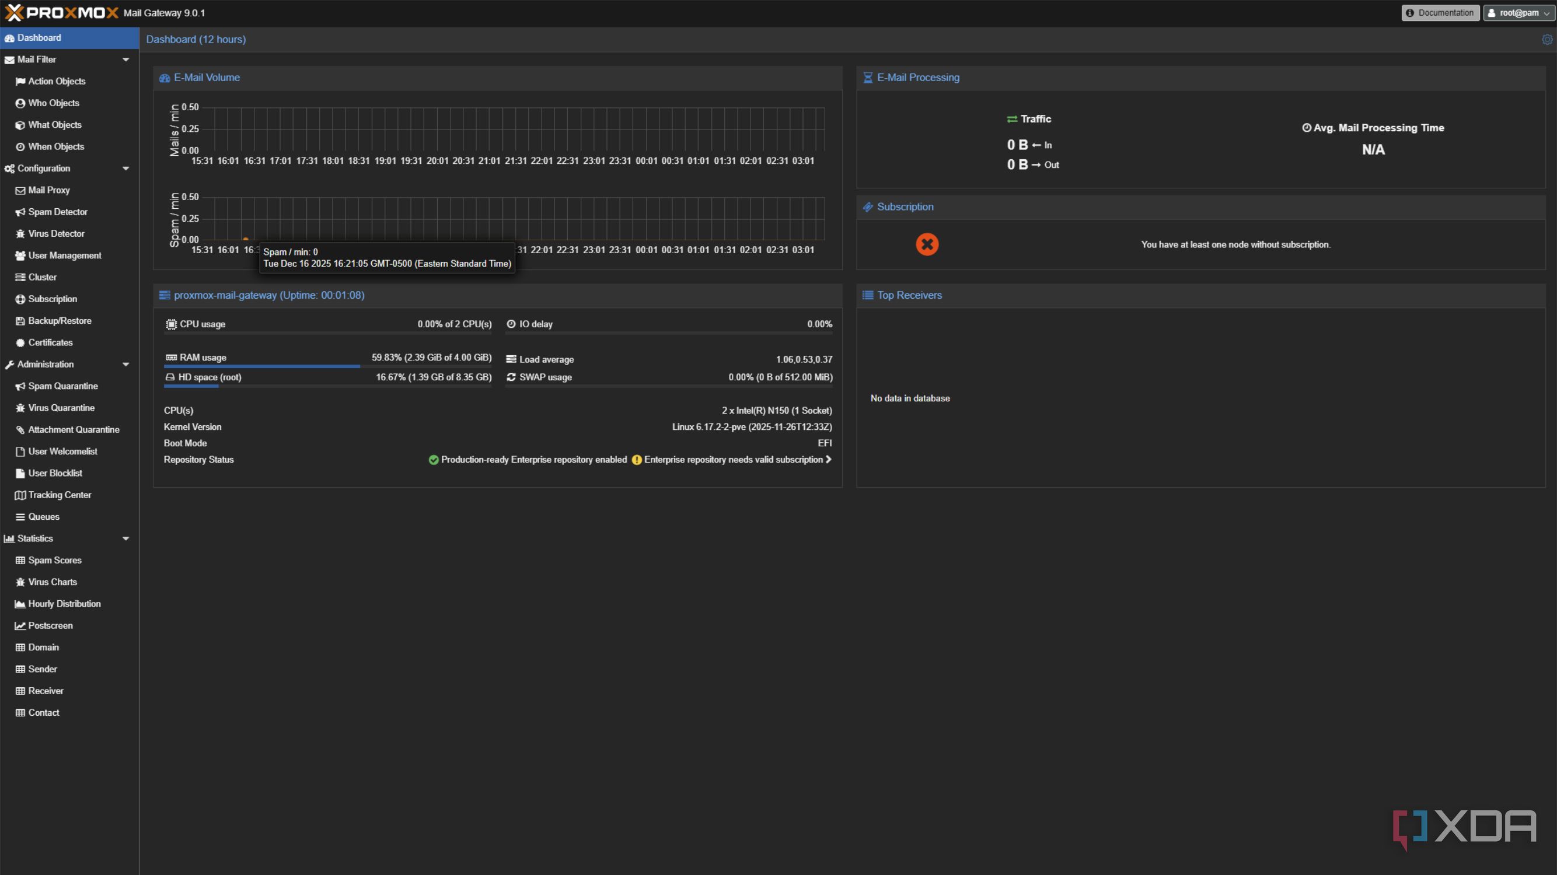This screenshot has height=875, width=1557.
Task: Click the User Management users icon
Action: point(20,255)
